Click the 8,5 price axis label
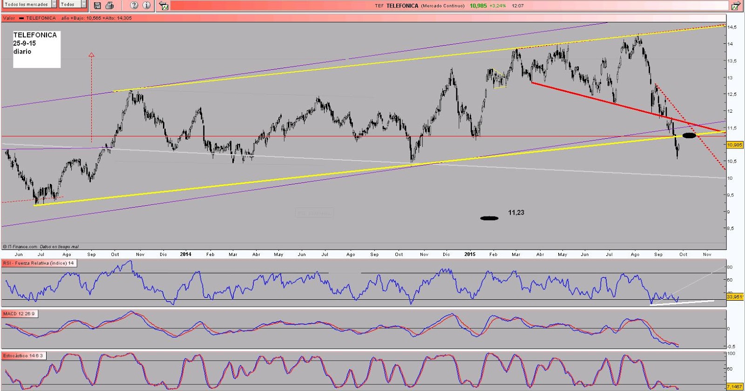Screen dimensions: 745x391 [x=731, y=229]
